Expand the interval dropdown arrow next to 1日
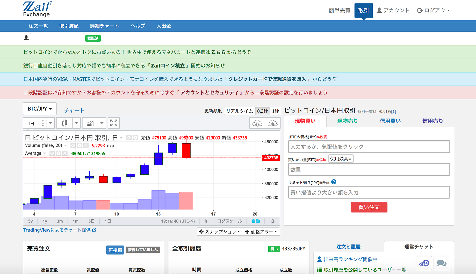The height and width of the screenshot is (274, 476). 51,123
